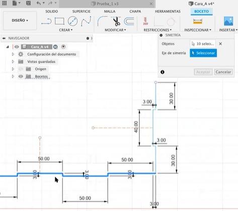Switch to the SOLIDO tab
This screenshot has height=211, width=238.
(x=52, y=12)
